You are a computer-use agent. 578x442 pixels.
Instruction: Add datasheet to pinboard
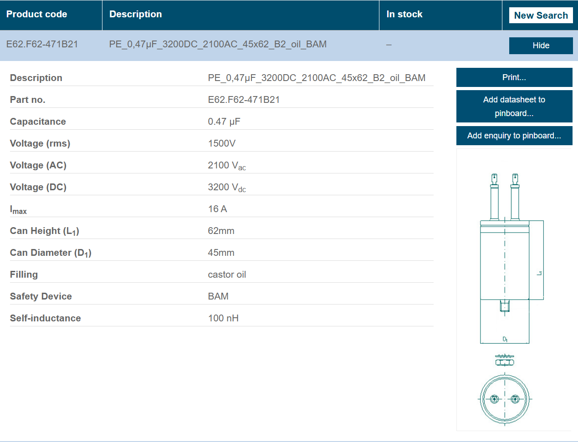514,106
